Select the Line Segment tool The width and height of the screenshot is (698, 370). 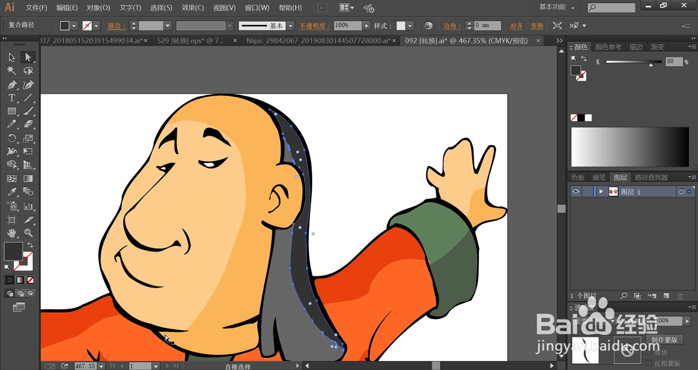click(28, 98)
